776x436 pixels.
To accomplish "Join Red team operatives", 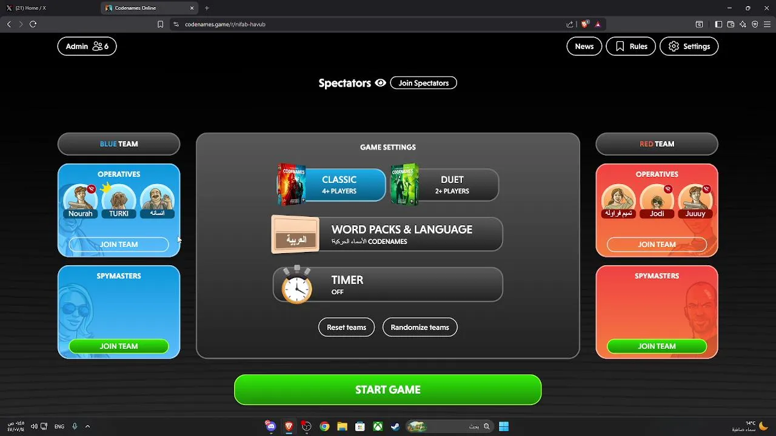I will (x=657, y=245).
